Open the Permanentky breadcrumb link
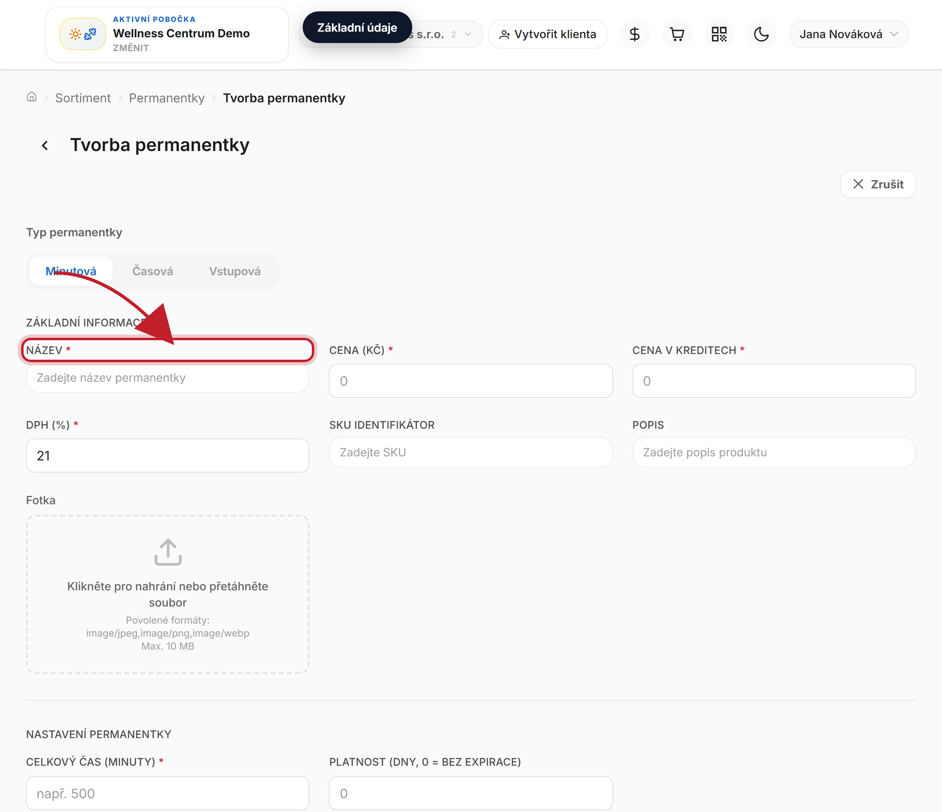This screenshot has height=812, width=942. click(167, 98)
